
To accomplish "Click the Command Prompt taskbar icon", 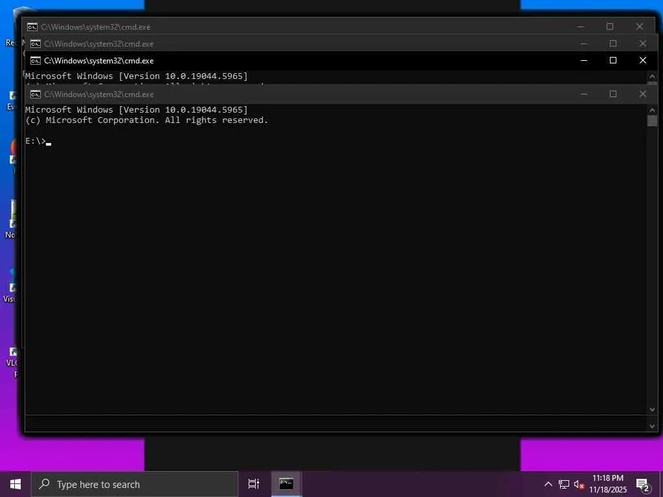I will (286, 484).
